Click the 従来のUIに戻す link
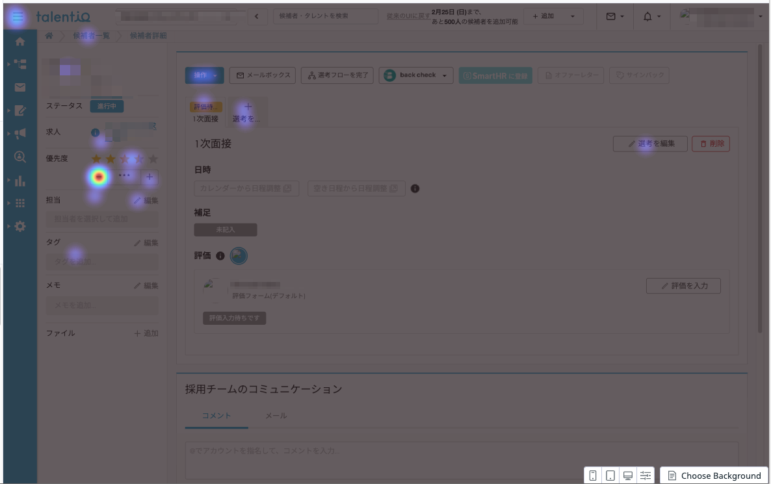 click(408, 16)
